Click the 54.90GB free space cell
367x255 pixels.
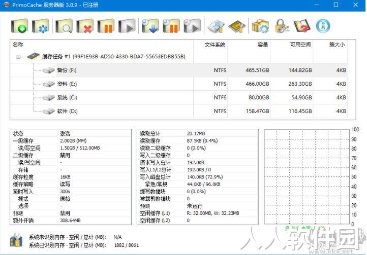pyautogui.click(x=301, y=97)
